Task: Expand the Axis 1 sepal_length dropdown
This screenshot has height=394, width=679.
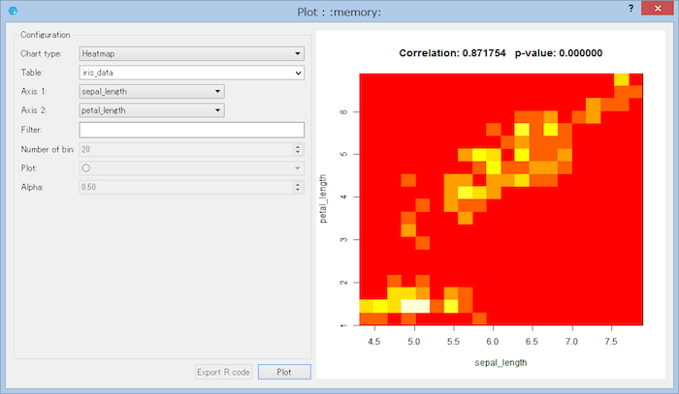Action: click(151, 92)
